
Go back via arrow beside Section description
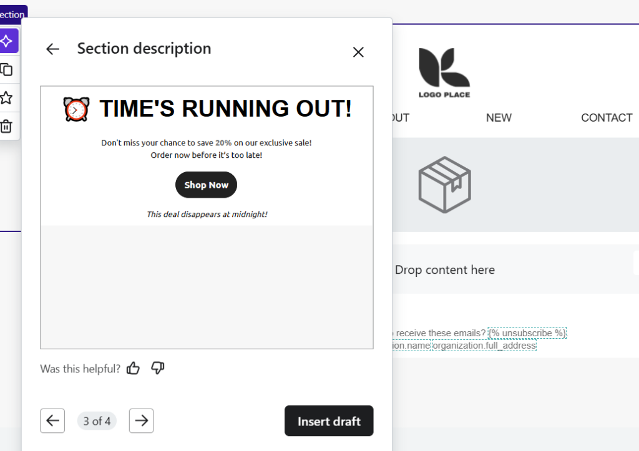point(52,49)
